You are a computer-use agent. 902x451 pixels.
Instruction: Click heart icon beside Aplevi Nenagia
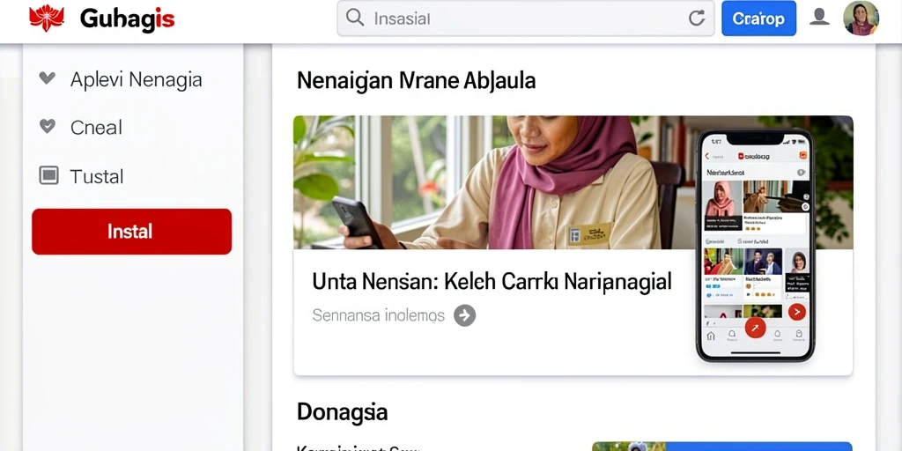tap(48, 78)
